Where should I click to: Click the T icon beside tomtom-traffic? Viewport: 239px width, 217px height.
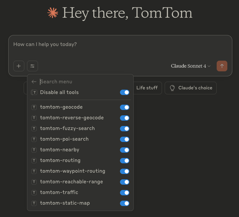[x=34, y=192]
